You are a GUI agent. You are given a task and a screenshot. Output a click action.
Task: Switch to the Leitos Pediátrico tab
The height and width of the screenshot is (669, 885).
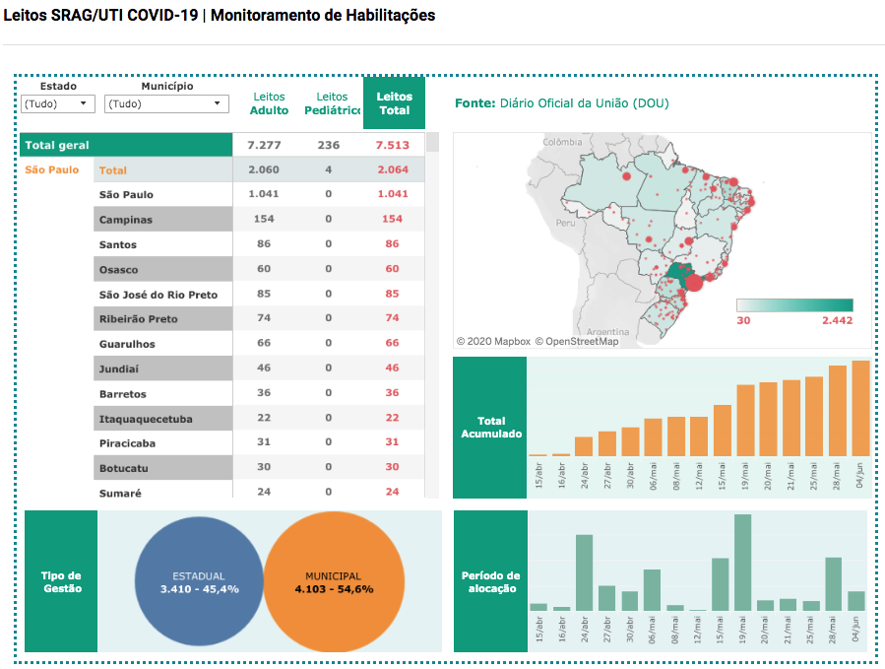point(332,103)
